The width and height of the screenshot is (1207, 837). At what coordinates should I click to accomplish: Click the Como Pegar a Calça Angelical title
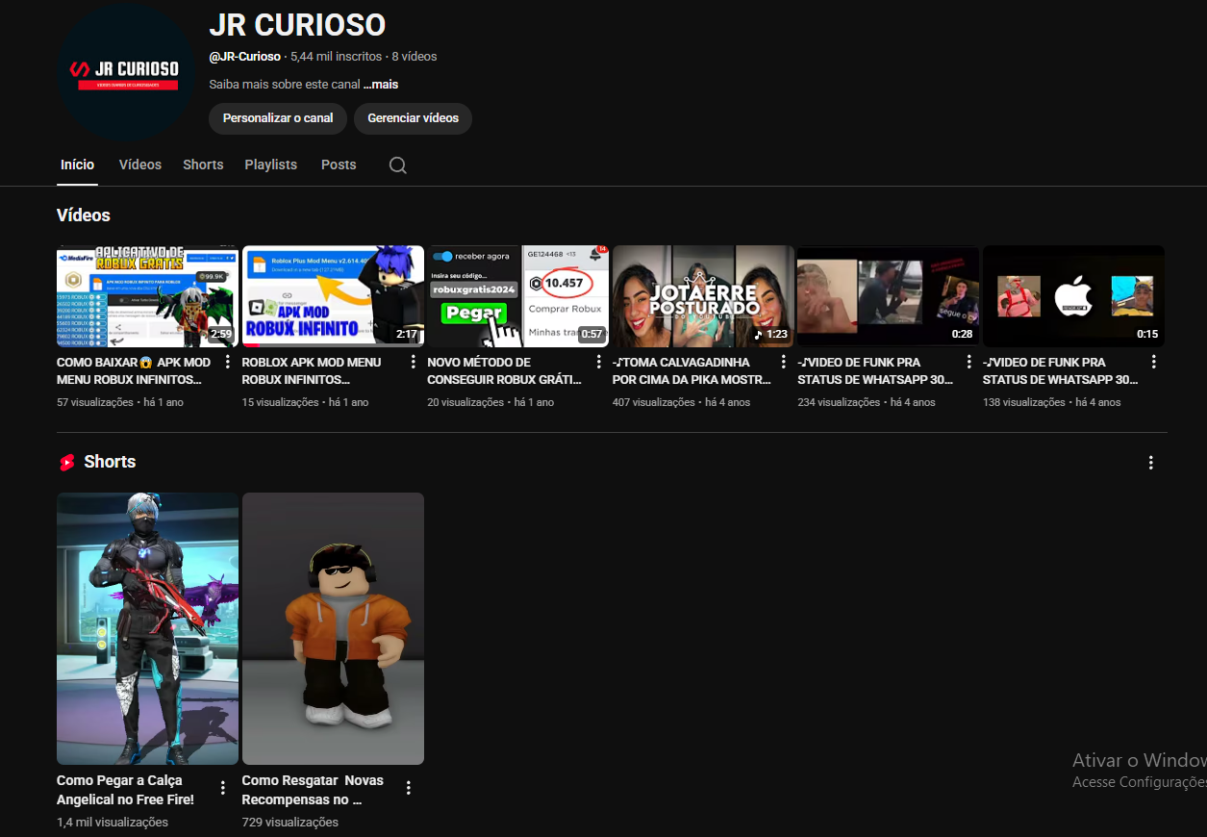pyautogui.click(x=125, y=790)
